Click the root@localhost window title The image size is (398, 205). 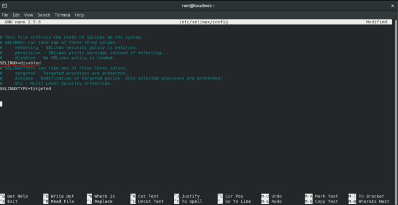coord(198,6)
